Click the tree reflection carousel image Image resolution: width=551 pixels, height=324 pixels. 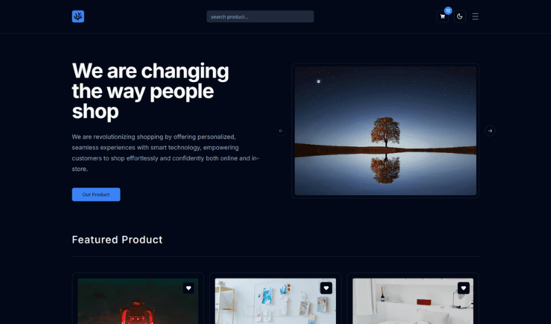pos(386,131)
